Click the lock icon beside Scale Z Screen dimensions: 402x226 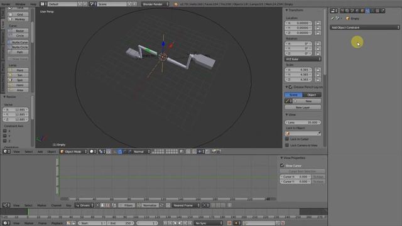[318, 80]
